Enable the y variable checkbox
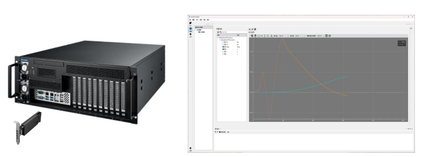Viewport: 425px width, 157px height. [x=223, y=52]
